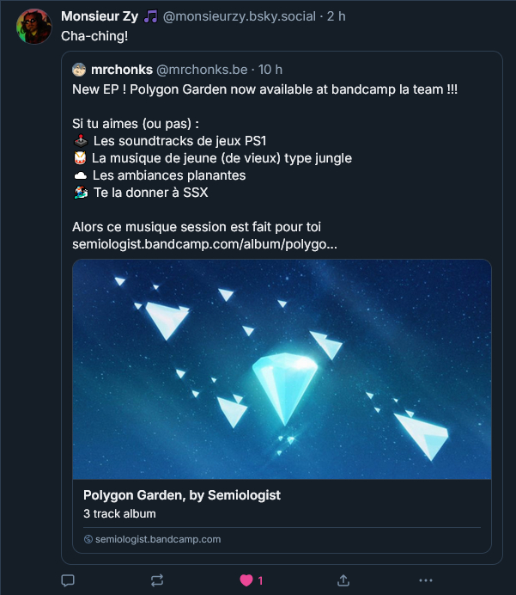
Task: Click the 3 track album description
Action: (x=119, y=513)
